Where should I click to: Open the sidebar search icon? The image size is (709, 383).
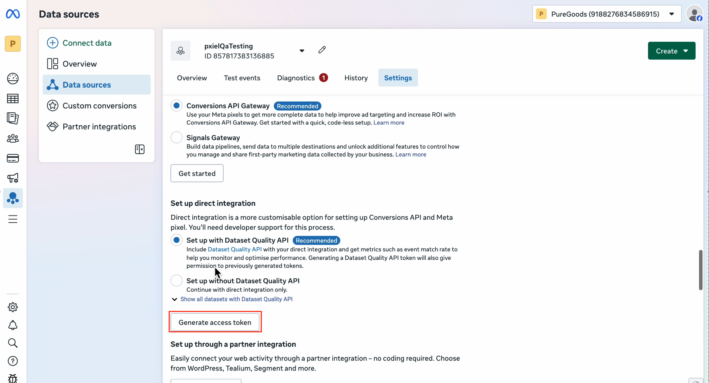(x=13, y=343)
